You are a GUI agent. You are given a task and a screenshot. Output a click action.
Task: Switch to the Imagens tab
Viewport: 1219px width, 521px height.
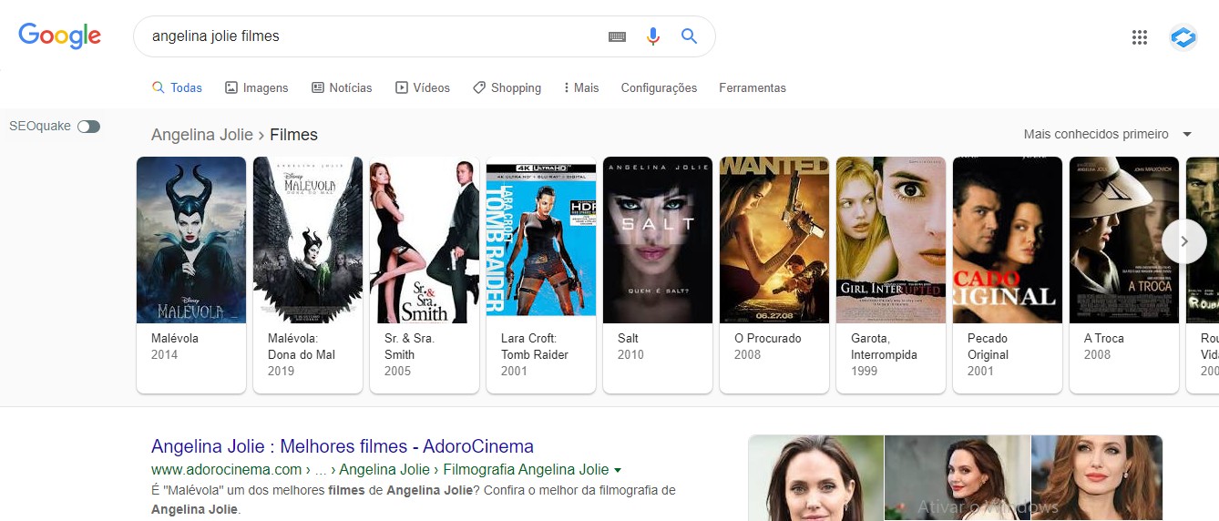pyautogui.click(x=256, y=88)
